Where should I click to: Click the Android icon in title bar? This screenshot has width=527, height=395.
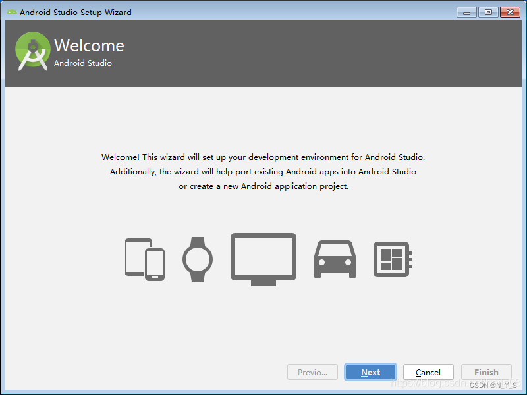point(12,12)
